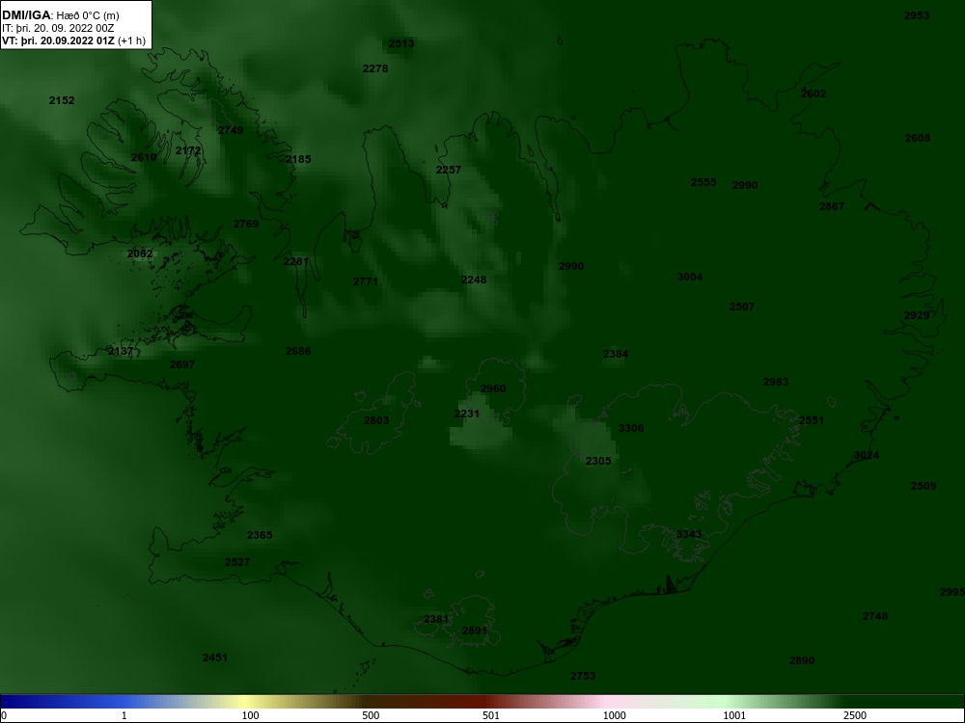Click the legend label '2500'

[x=855, y=716]
